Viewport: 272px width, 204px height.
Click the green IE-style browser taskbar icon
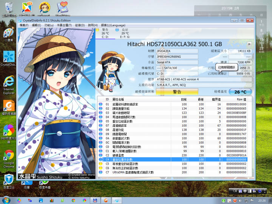pyautogui.click(x=62, y=201)
